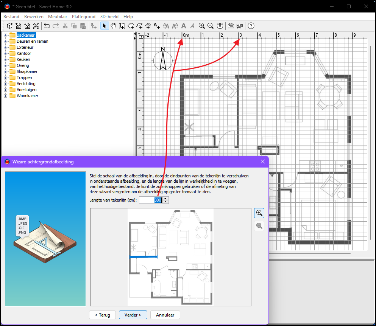Select the Woonkamer tree item
This screenshot has width=376, height=326.
pyautogui.click(x=27, y=96)
